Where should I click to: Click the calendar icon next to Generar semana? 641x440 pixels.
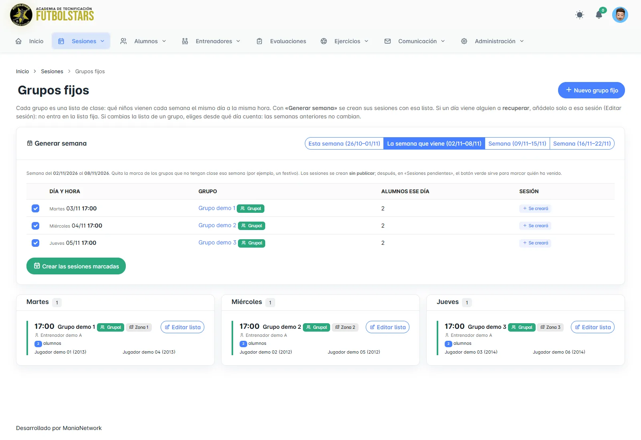(30, 143)
